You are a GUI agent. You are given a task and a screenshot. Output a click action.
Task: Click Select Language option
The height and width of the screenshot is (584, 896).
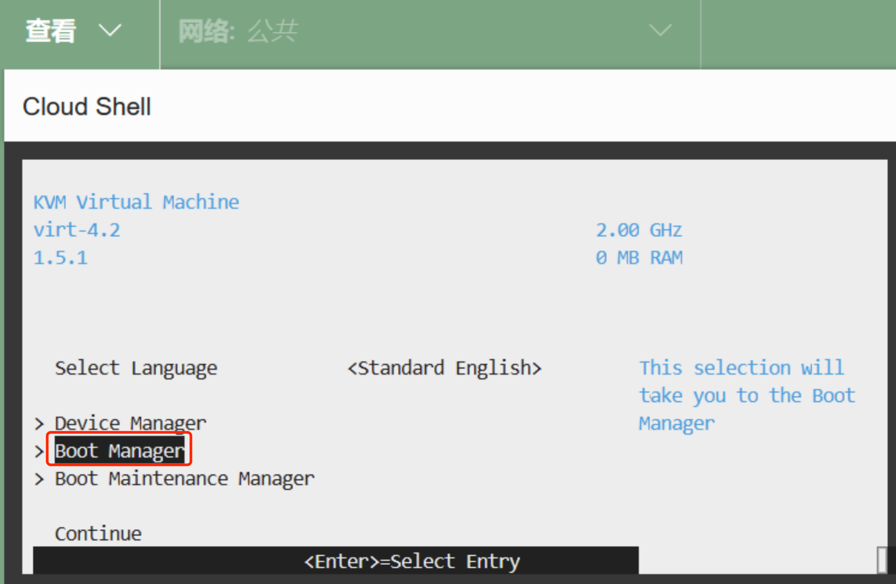[136, 367]
